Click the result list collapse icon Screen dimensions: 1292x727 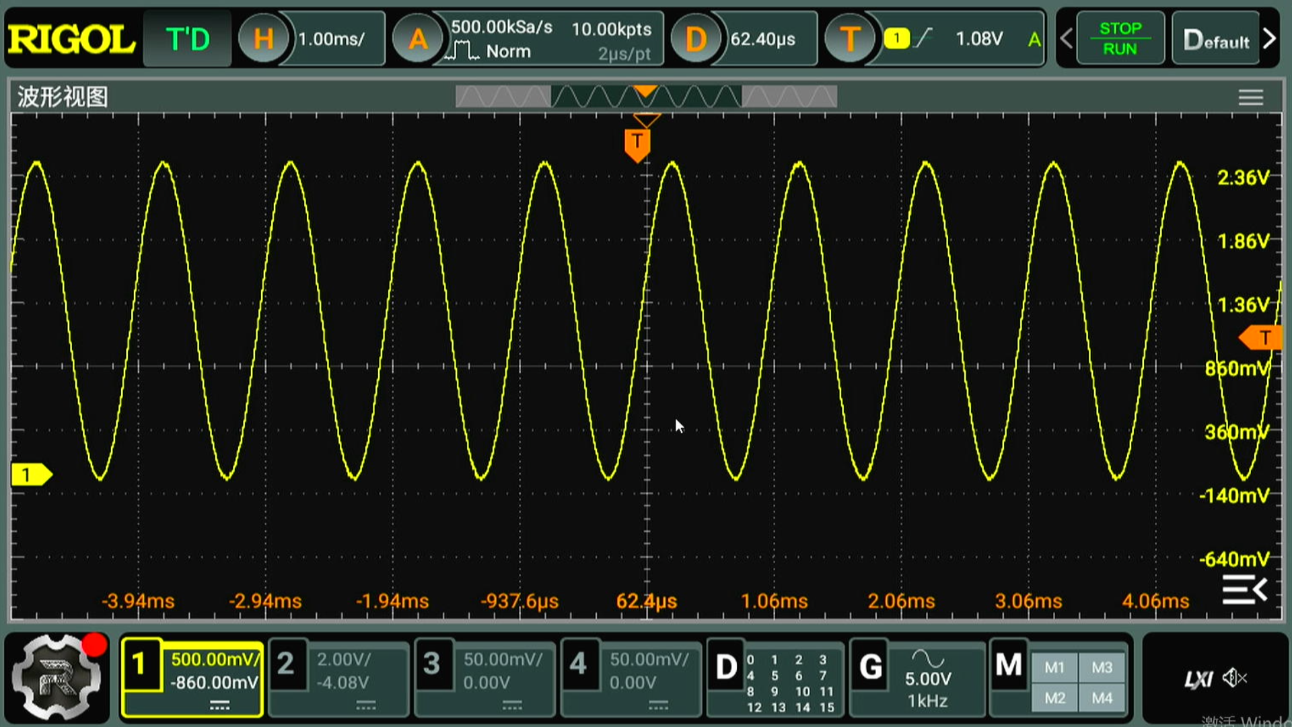point(1244,590)
